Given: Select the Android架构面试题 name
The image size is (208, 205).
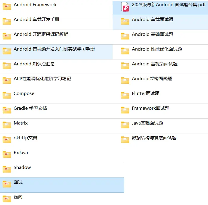Looking at the screenshot, I should click(x=152, y=79).
